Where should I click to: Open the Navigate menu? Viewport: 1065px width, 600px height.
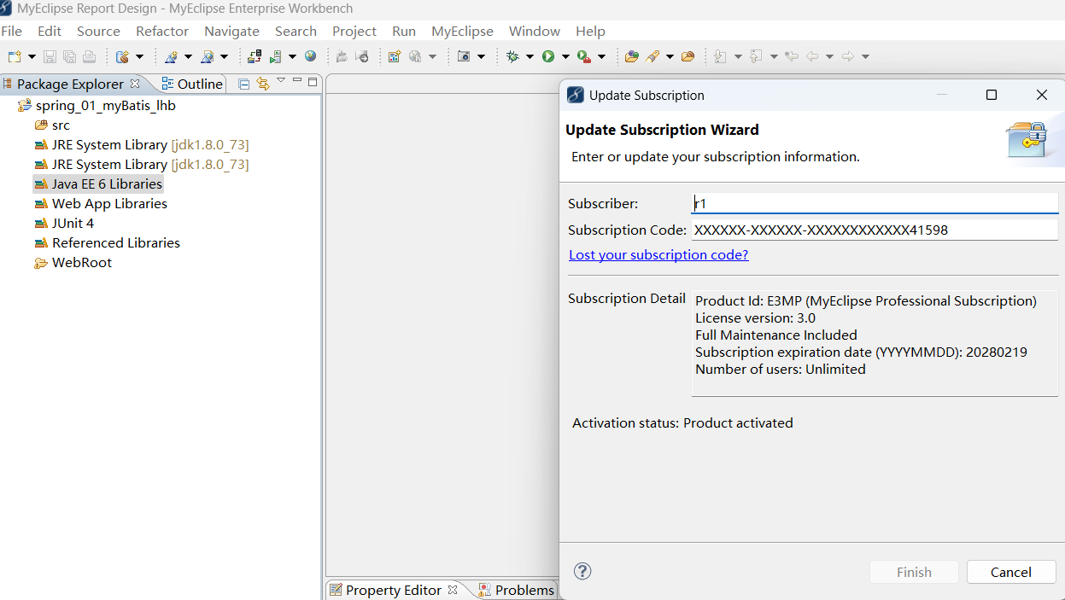pyautogui.click(x=231, y=31)
